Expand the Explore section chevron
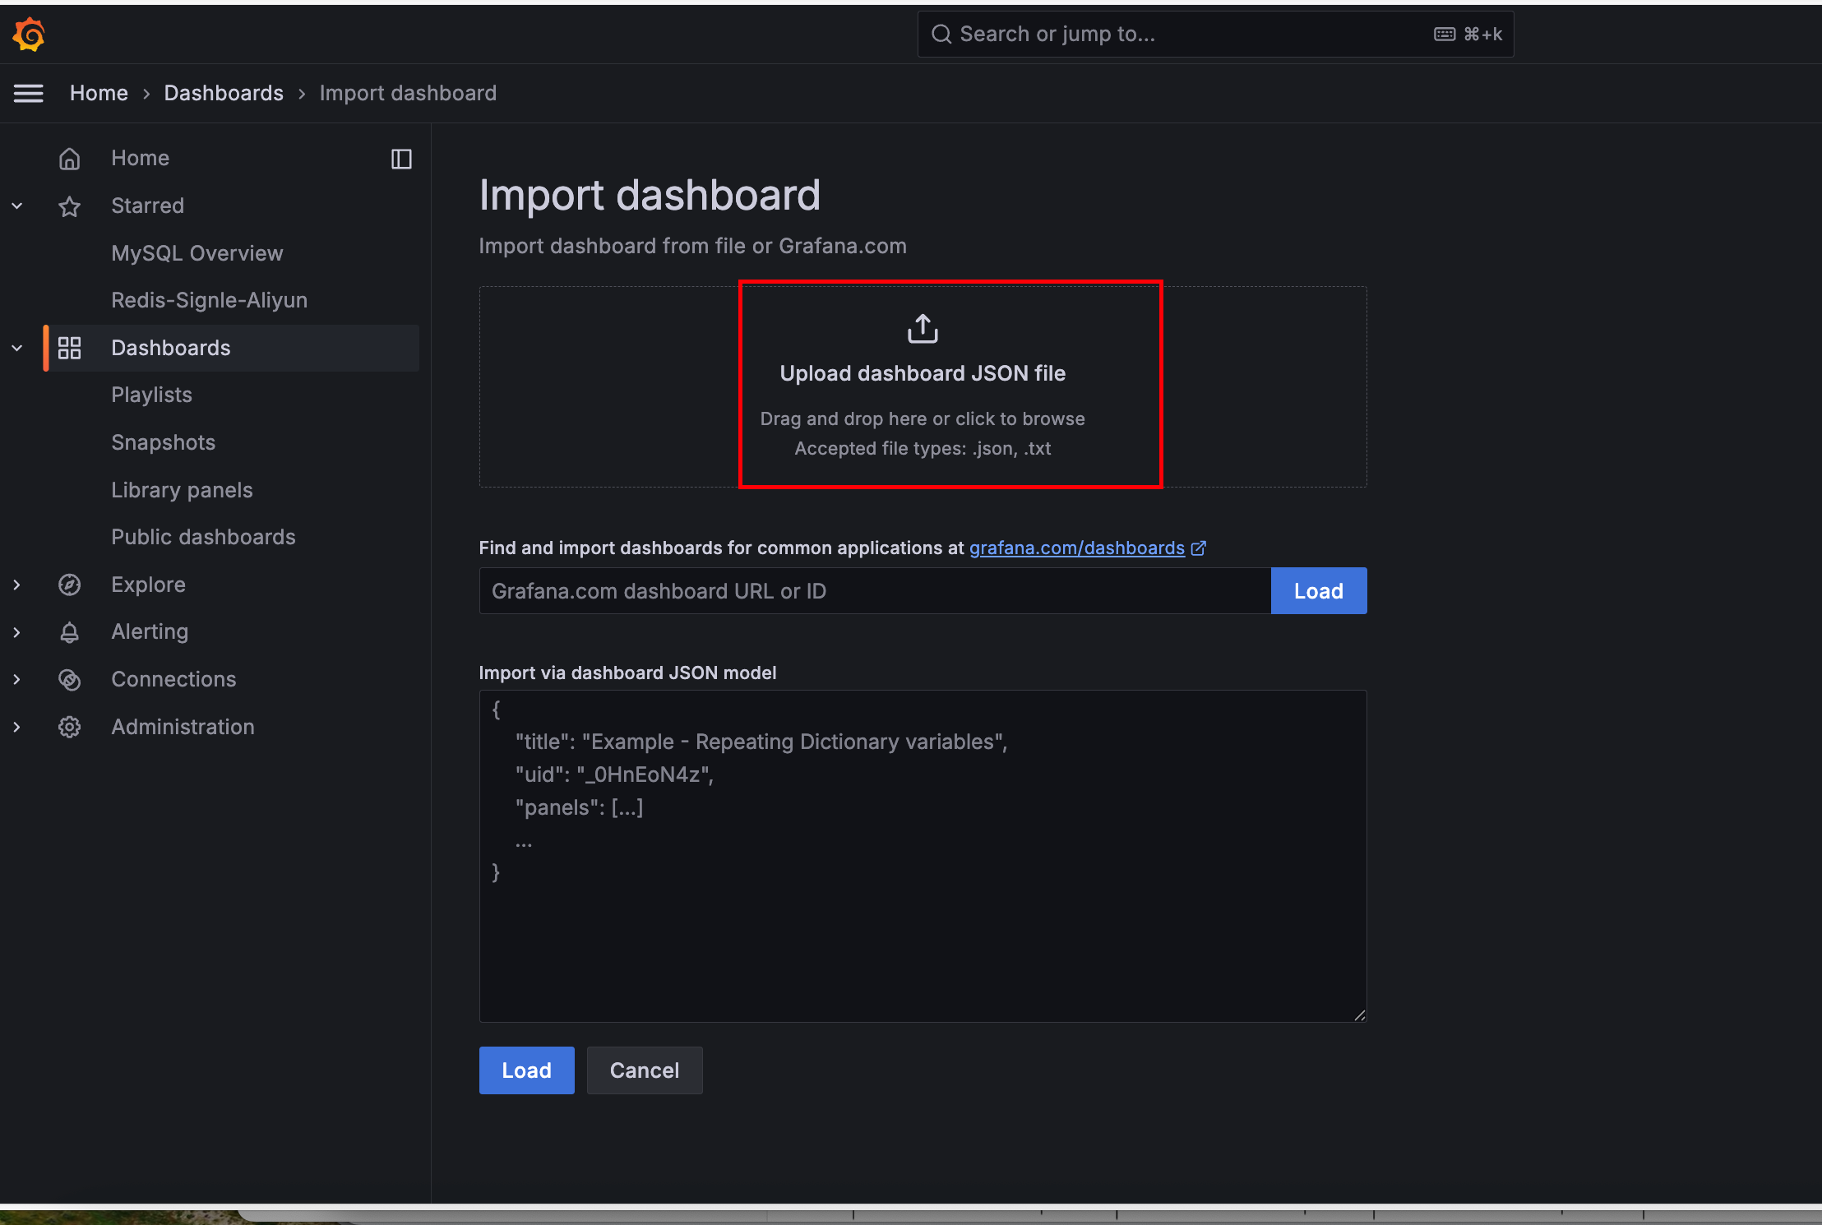Image resolution: width=1822 pixels, height=1225 pixels. tap(16, 585)
